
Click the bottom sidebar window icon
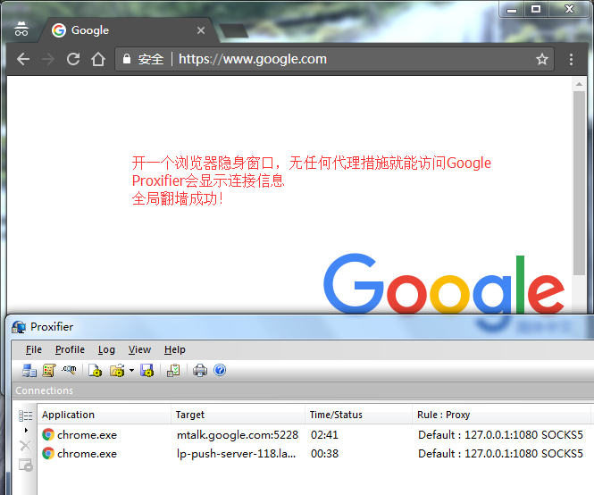[x=26, y=465]
